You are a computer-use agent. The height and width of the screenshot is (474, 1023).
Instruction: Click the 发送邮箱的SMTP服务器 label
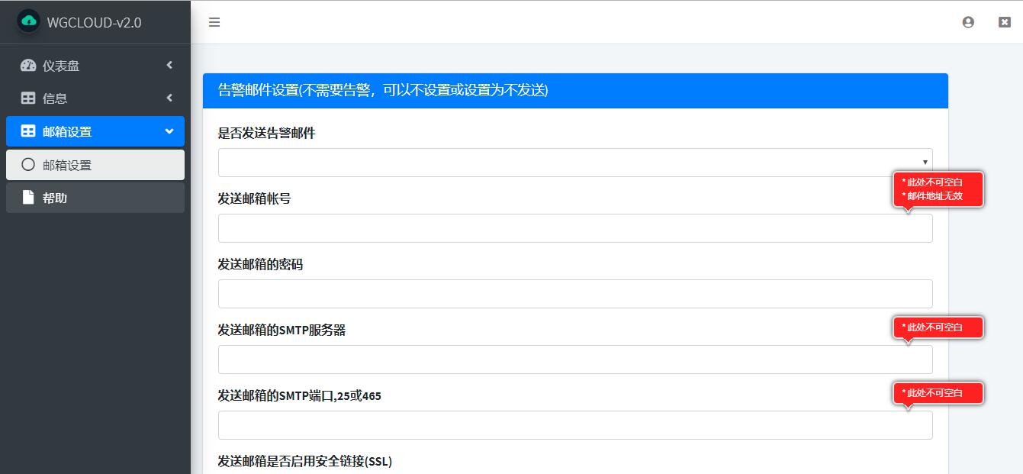point(281,330)
